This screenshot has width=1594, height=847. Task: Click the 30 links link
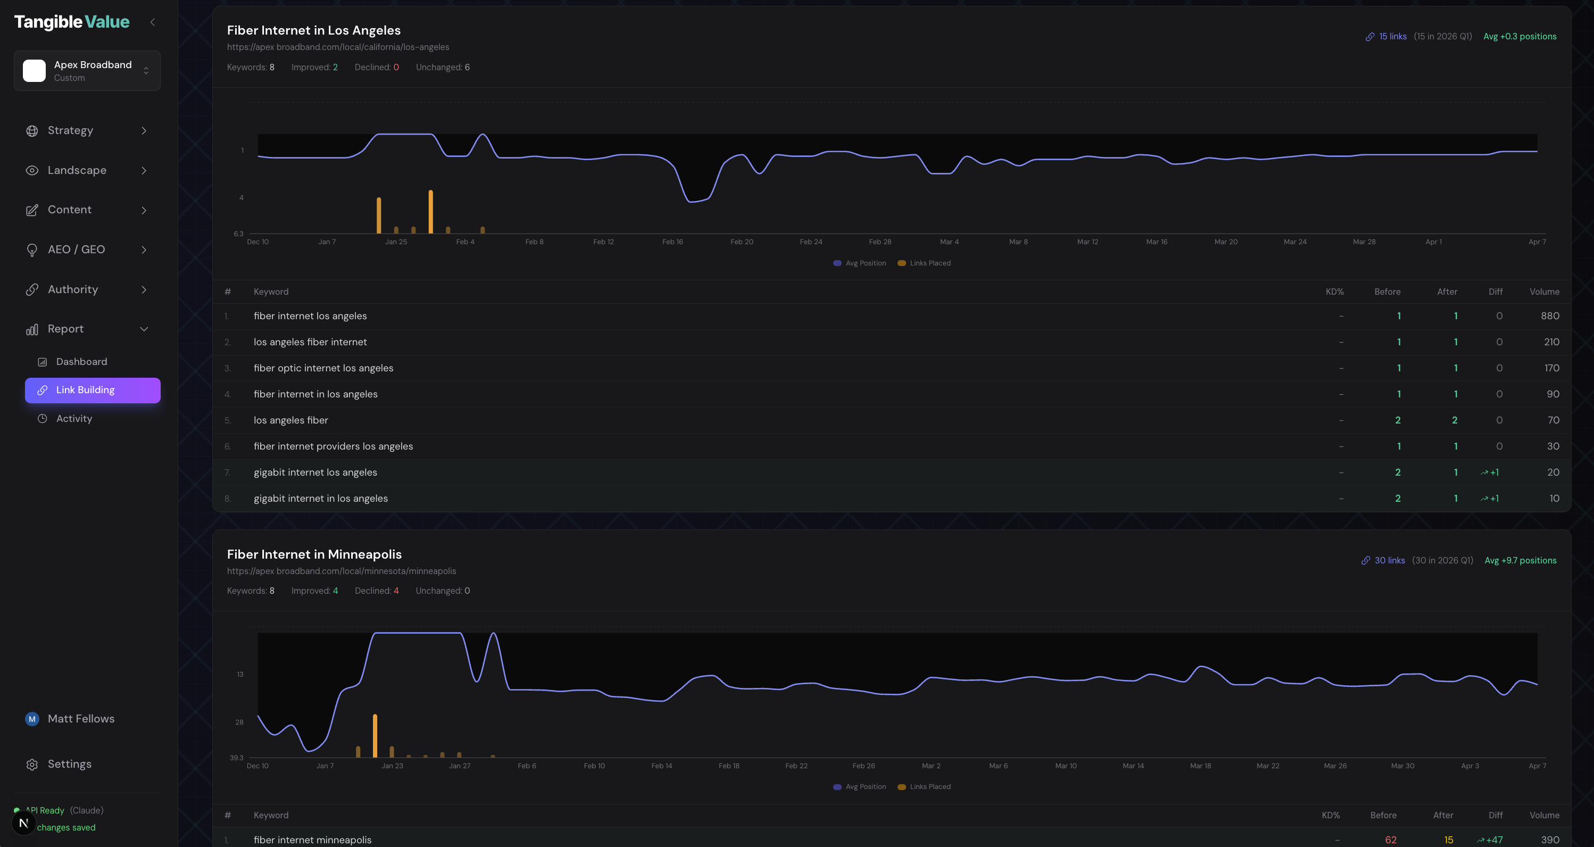1389,560
